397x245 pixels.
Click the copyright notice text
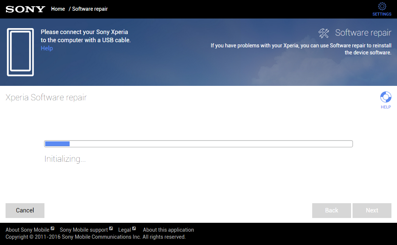[x=96, y=237]
